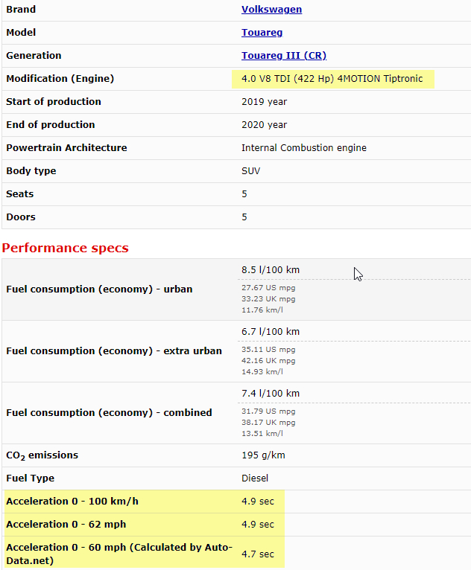Screen dimensions: 471x570
Task: Click Internal Combustion engine value
Action: pyautogui.click(x=304, y=148)
